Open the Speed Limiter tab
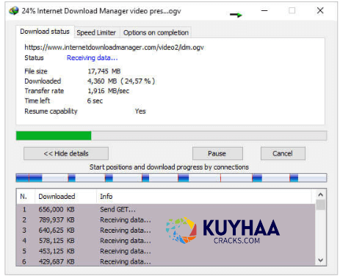 pos(96,32)
